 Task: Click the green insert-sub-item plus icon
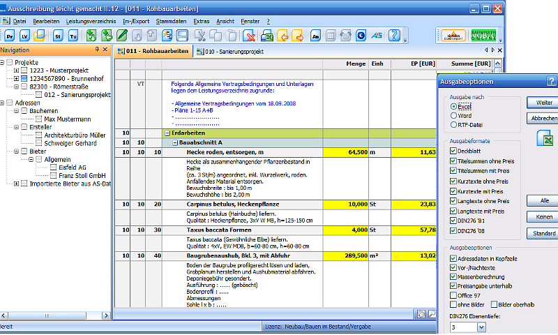107,36
